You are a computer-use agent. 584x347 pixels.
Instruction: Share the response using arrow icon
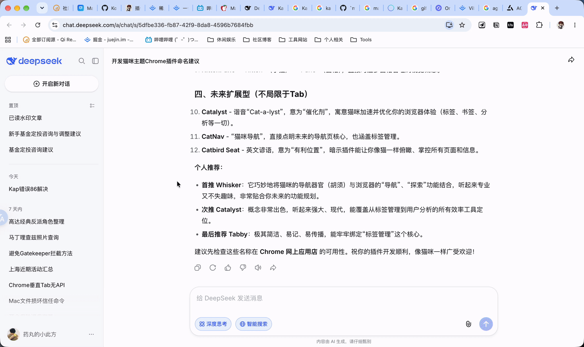point(273,268)
